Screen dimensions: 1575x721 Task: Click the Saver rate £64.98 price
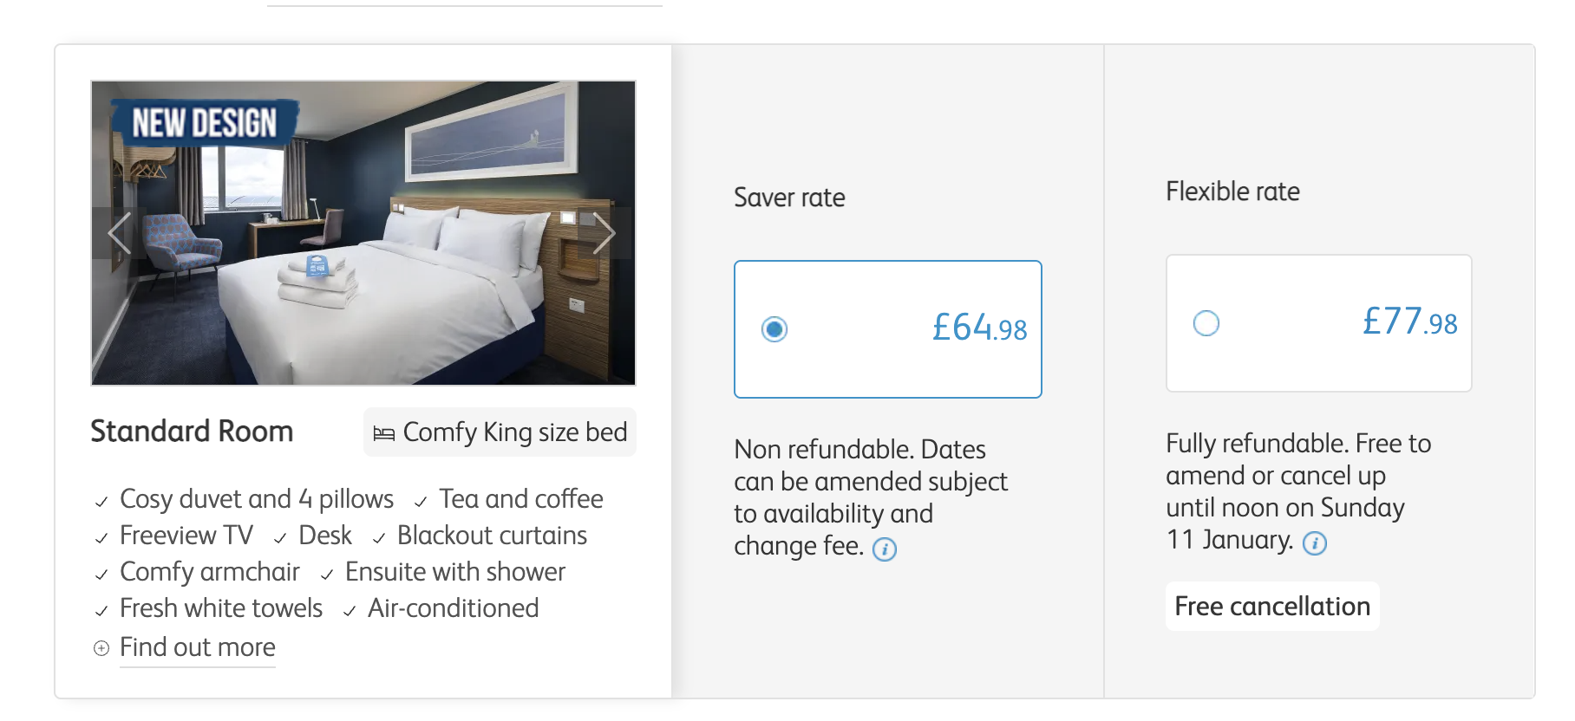(x=979, y=328)
